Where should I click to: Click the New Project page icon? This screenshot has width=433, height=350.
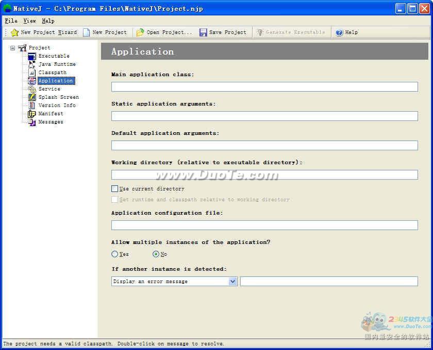[x=87, y=32]
